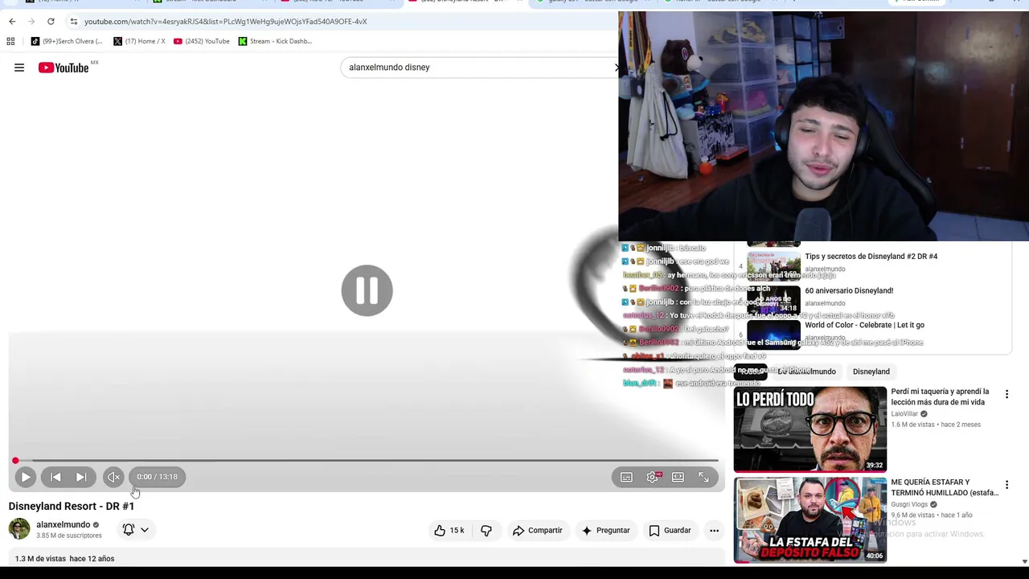Play the video with the play button
Viewport: 1029px width, 579px height.
pos(26,477)
